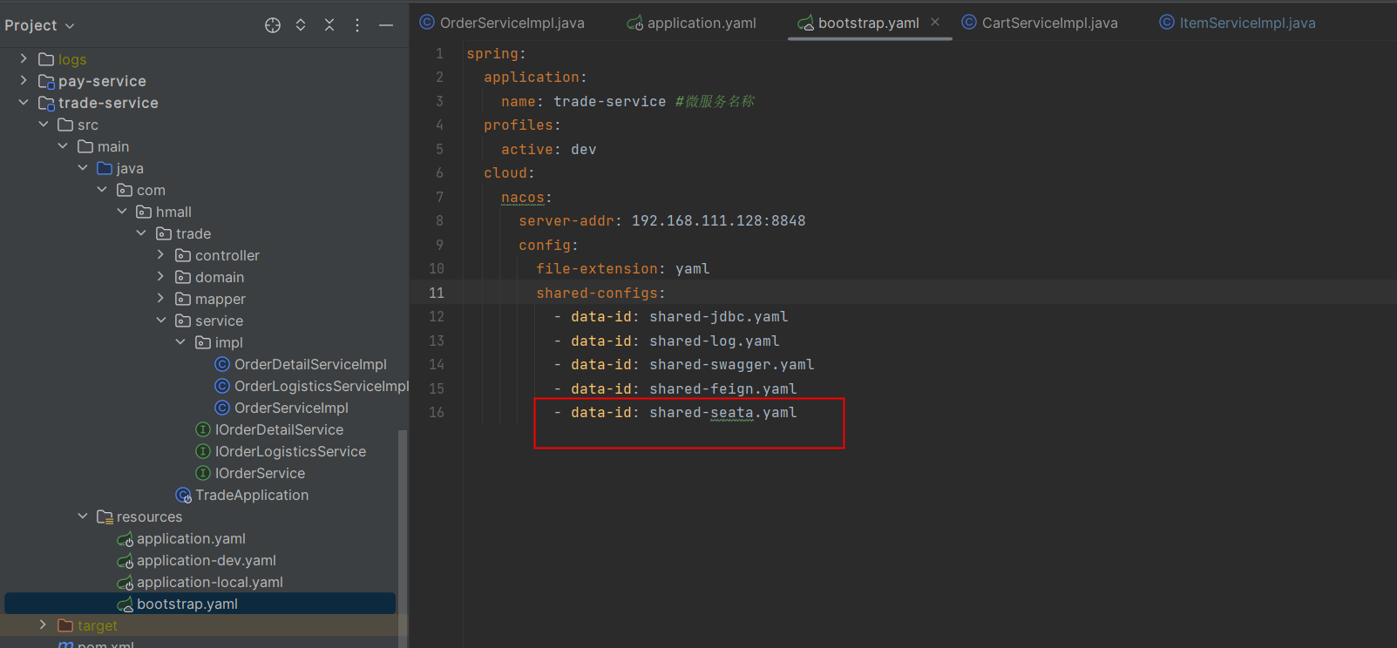This screenshot has width=1397, height=648.
Task: Select the bootstrap.yaml file in tree
Action: coord(186,604)
